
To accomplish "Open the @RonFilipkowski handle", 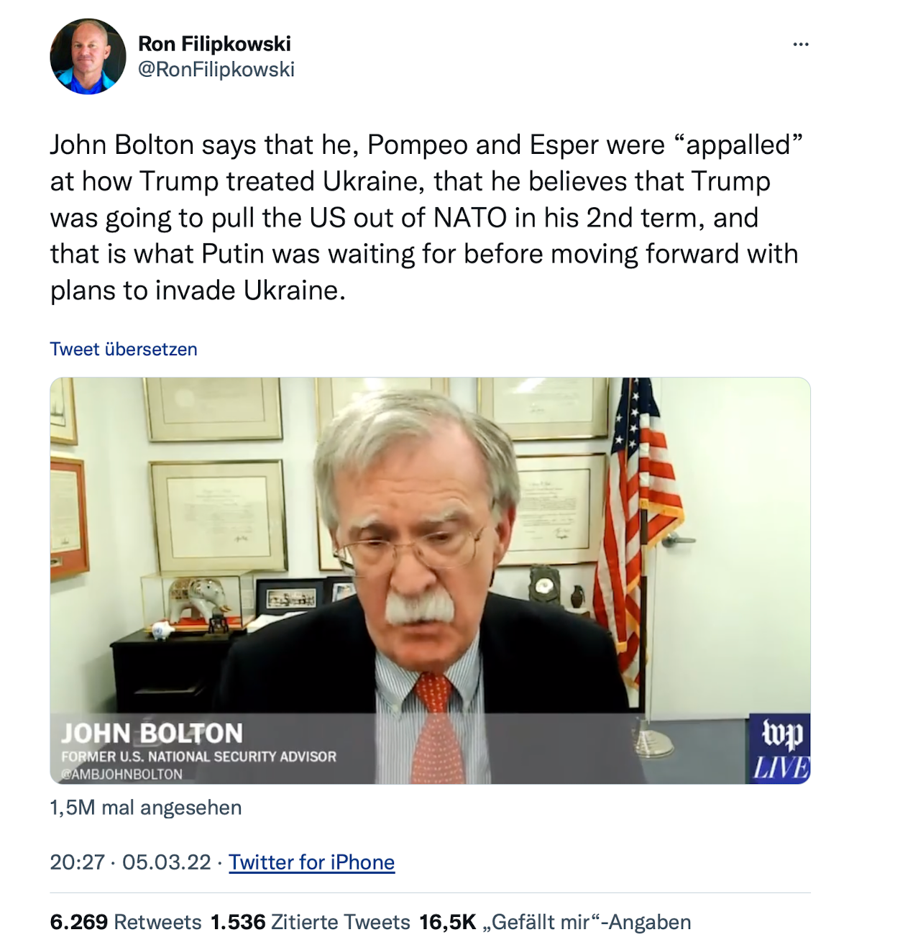I will [216, 69].
